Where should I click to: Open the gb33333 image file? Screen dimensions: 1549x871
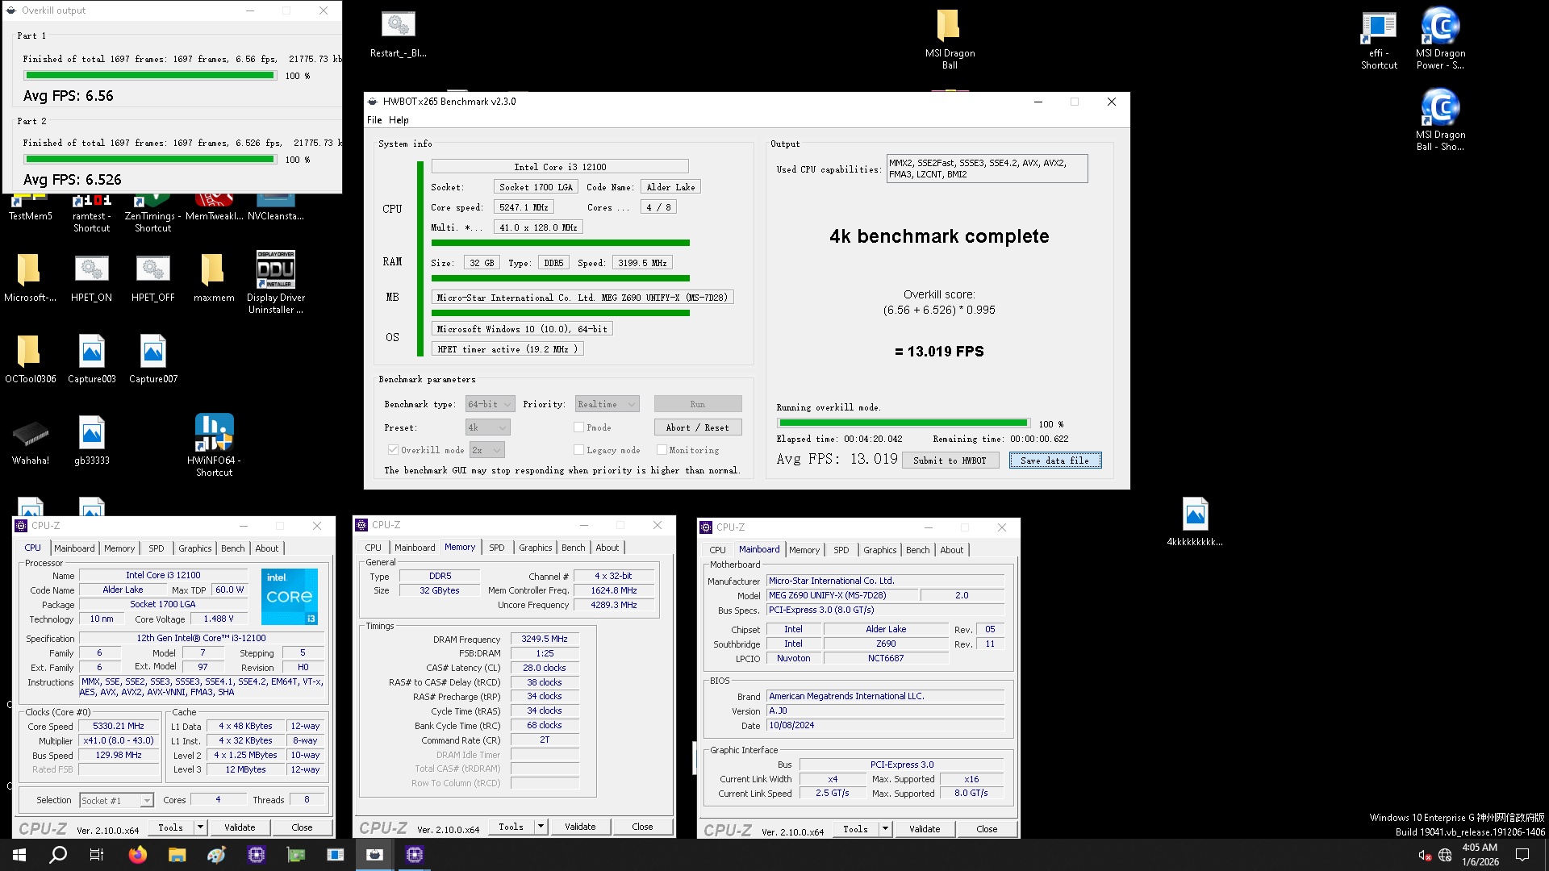(91, 441)
